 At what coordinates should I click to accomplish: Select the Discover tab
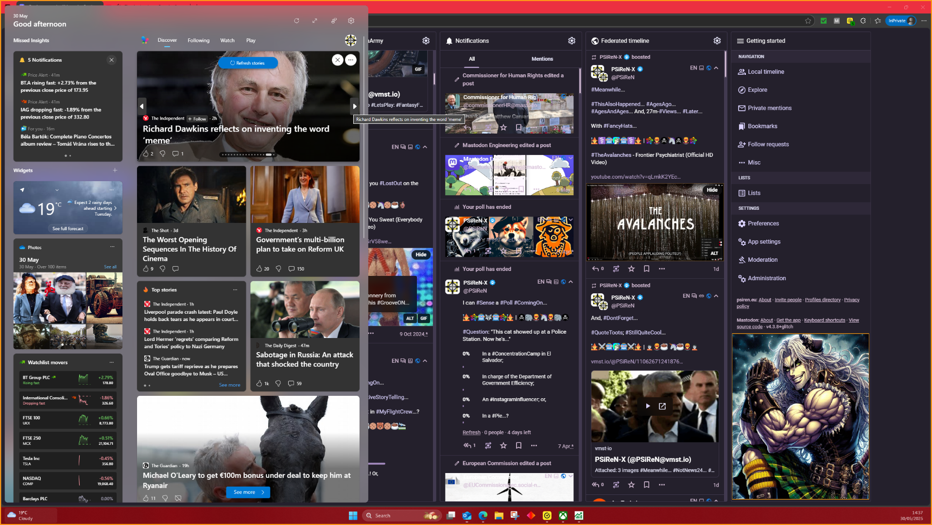point(167,40)
